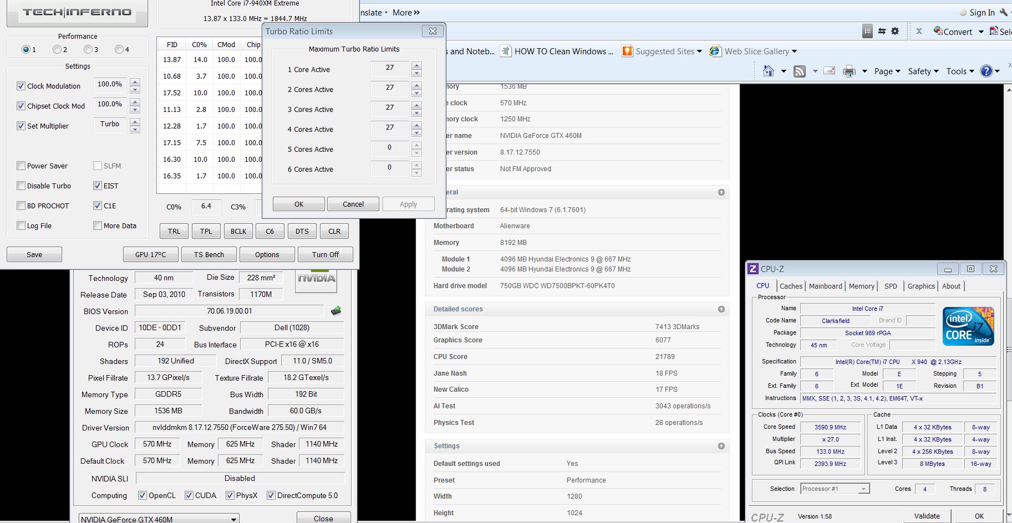Open NVIDIA GeForce GTX 460M dropdown

click(x=159, y=519)
